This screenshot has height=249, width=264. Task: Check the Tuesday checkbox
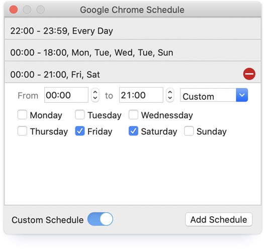click(80, 115)
